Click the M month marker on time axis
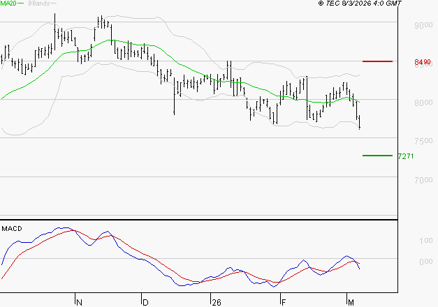The image size is (438, 307). (x=351, y=303)
